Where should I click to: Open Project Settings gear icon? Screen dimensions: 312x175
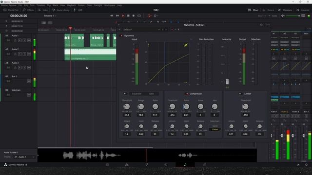click(307, 165)
